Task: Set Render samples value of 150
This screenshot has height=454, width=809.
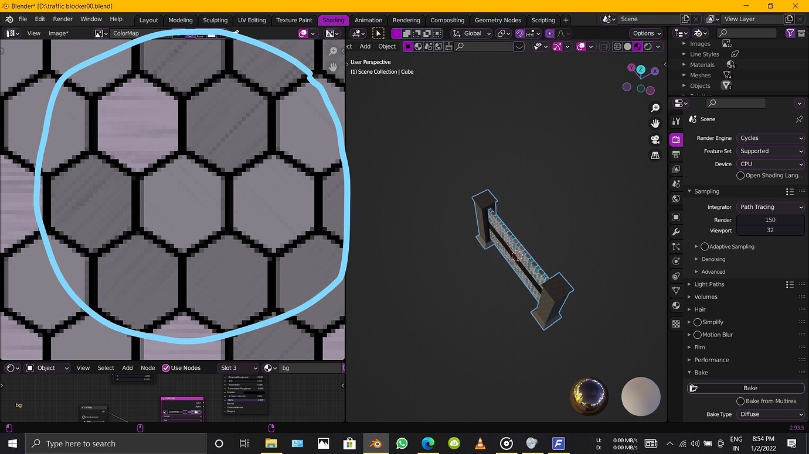Action: 770,219
